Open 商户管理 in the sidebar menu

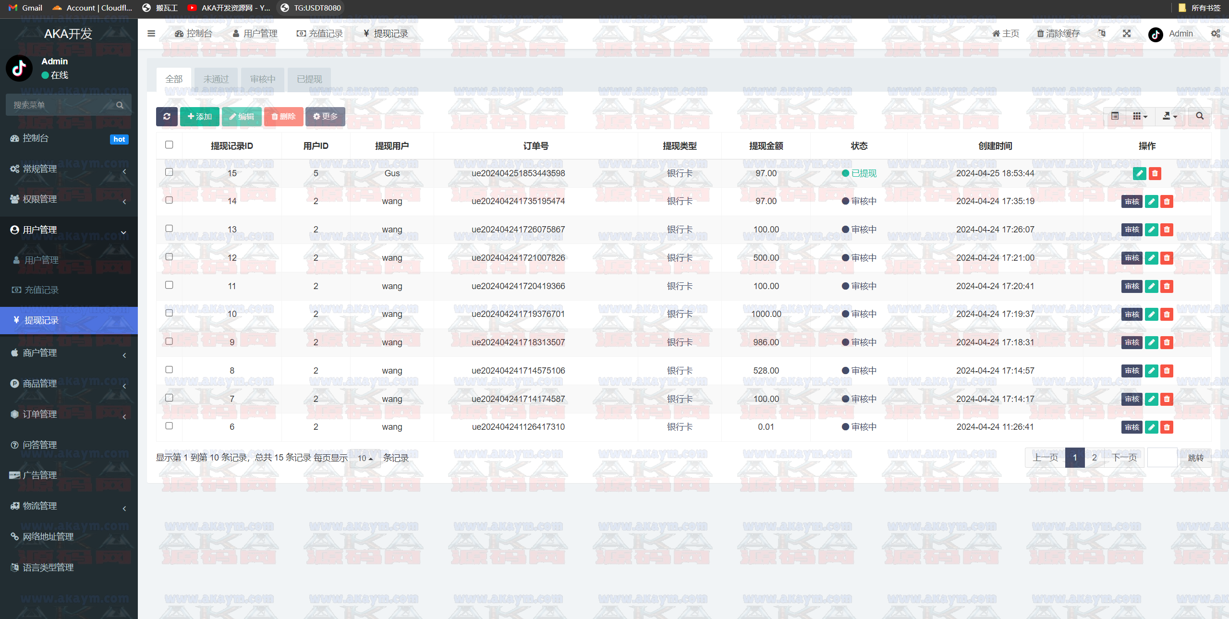tap(40, 353)
